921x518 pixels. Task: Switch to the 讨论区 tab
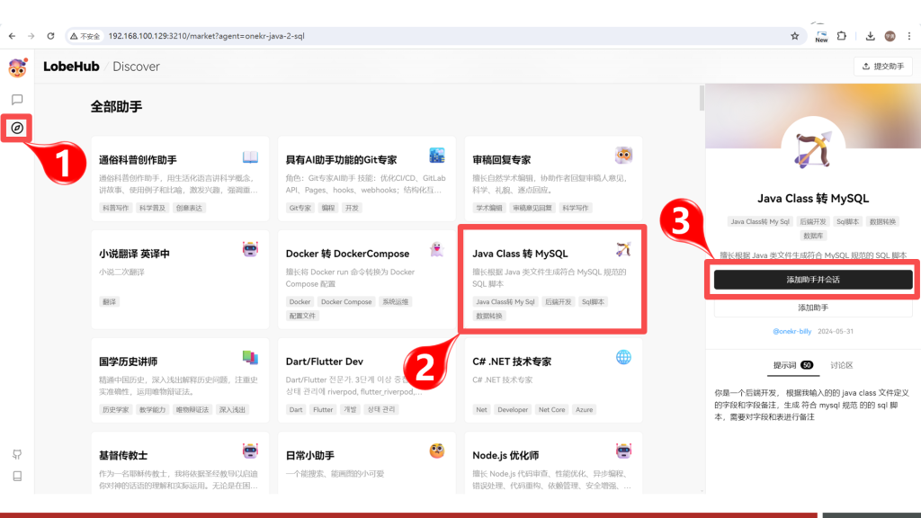pos(841,365)
